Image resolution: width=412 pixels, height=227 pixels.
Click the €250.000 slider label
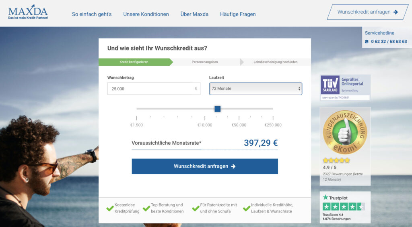pyautogui.click(x=273, y=125)
